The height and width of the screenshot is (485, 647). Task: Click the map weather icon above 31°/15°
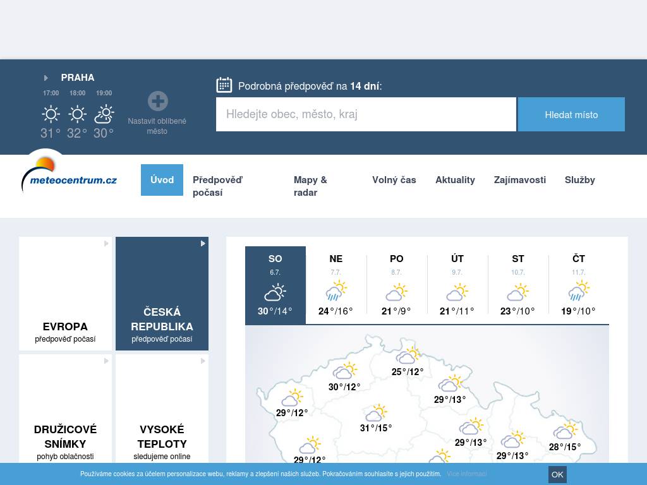pos(377,413)
